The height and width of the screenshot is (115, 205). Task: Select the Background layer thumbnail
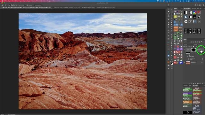188,63
